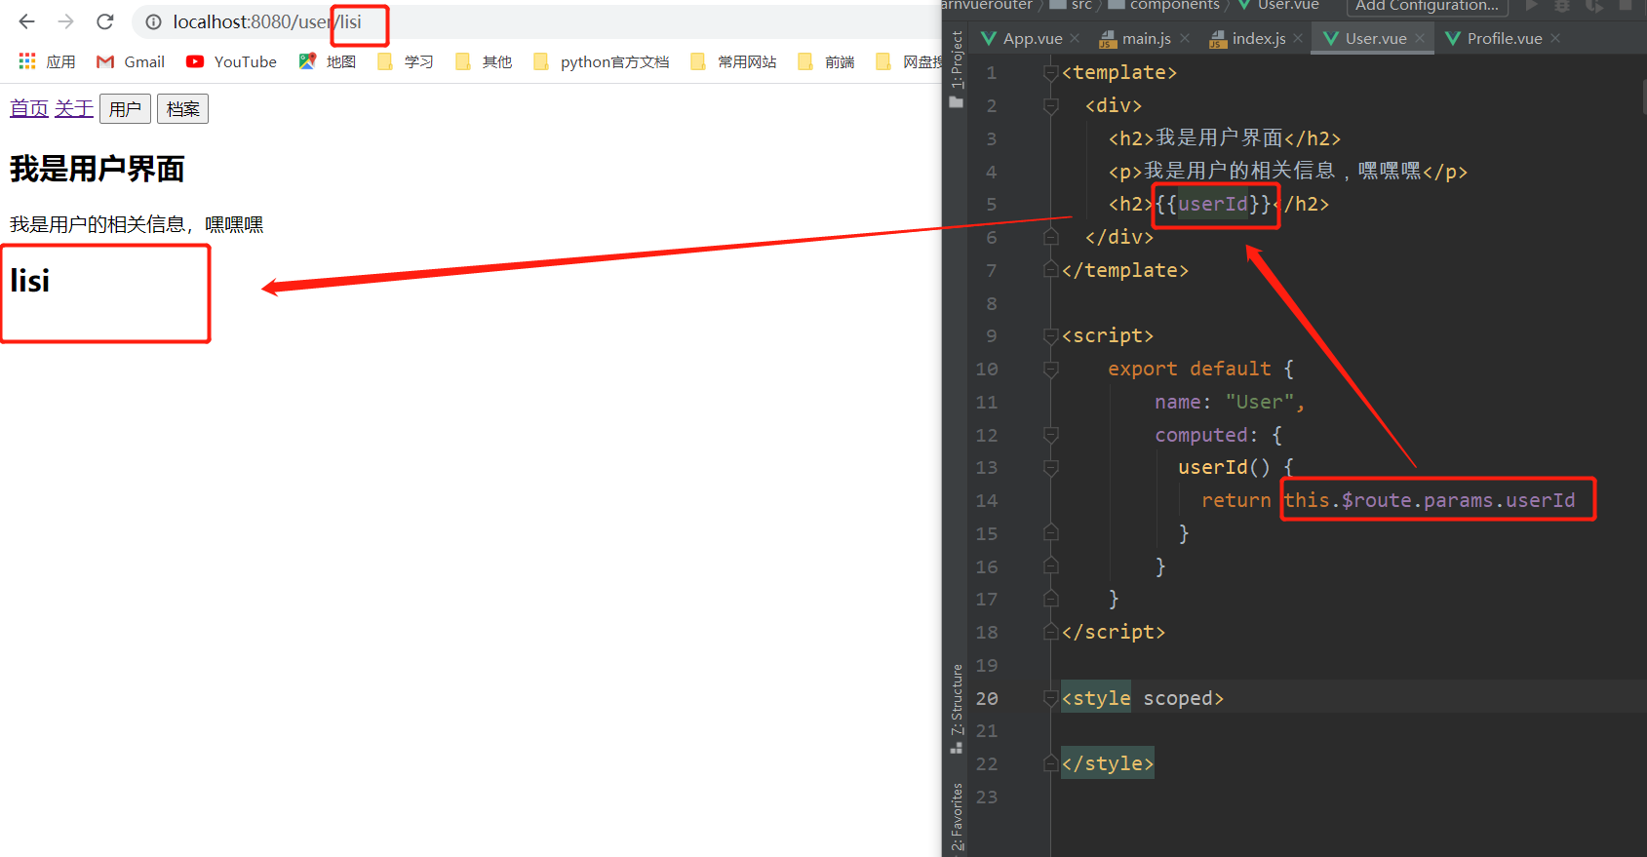Click line number 14 in the gutter

pyautogui.click(x=987, y=500)
